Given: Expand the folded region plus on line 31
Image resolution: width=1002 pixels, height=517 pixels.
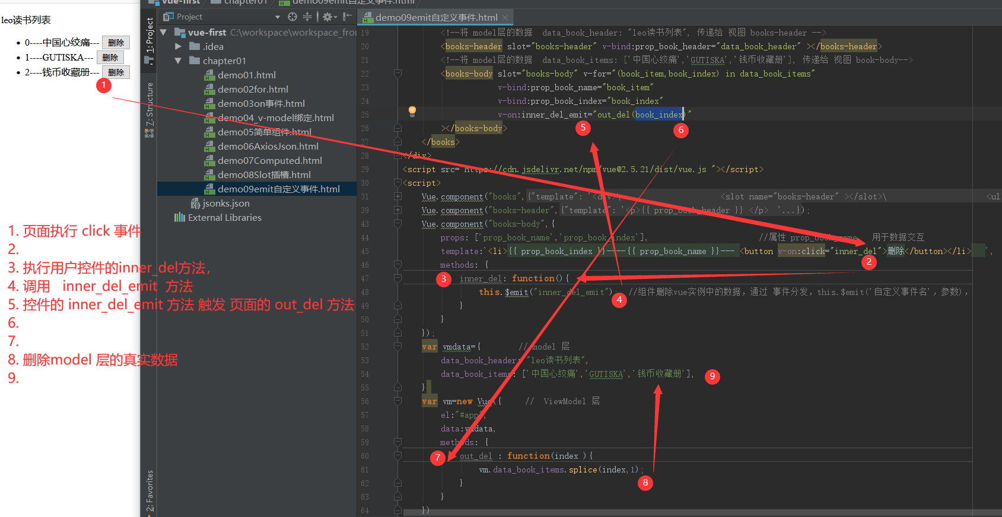Looking at the screenshot, I should click(397, 196).
